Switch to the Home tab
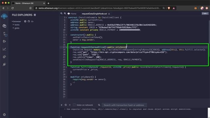Screen dimensions: 210x118 tap(72, 14)
